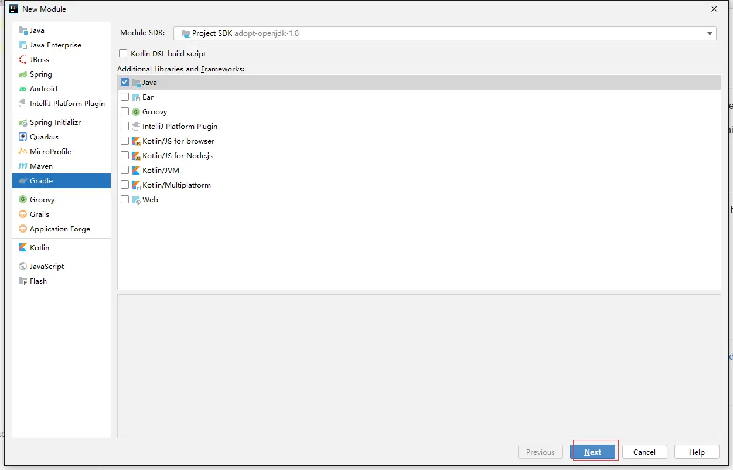733x470 pixels.
Task: Click the framework description panel below list
Action: pyautogui.click(x=419, y=366)
